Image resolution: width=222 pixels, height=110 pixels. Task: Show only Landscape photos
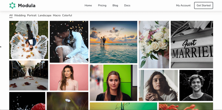pyautogui.click(x=45, y=15)
